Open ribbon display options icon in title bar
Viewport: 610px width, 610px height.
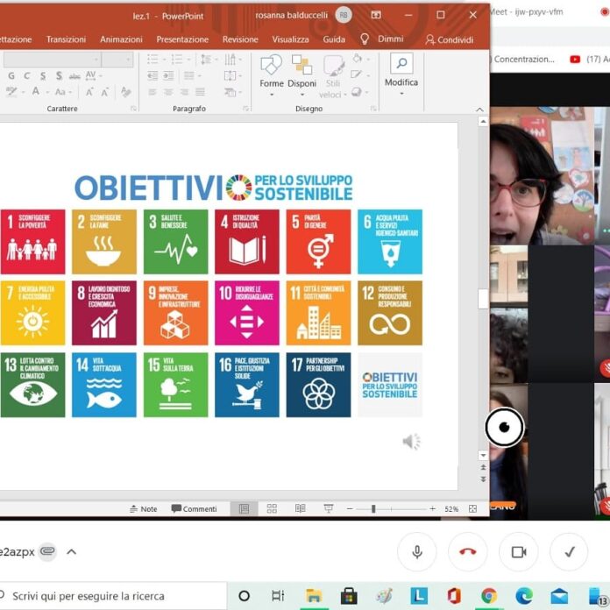tap(376, 15)
